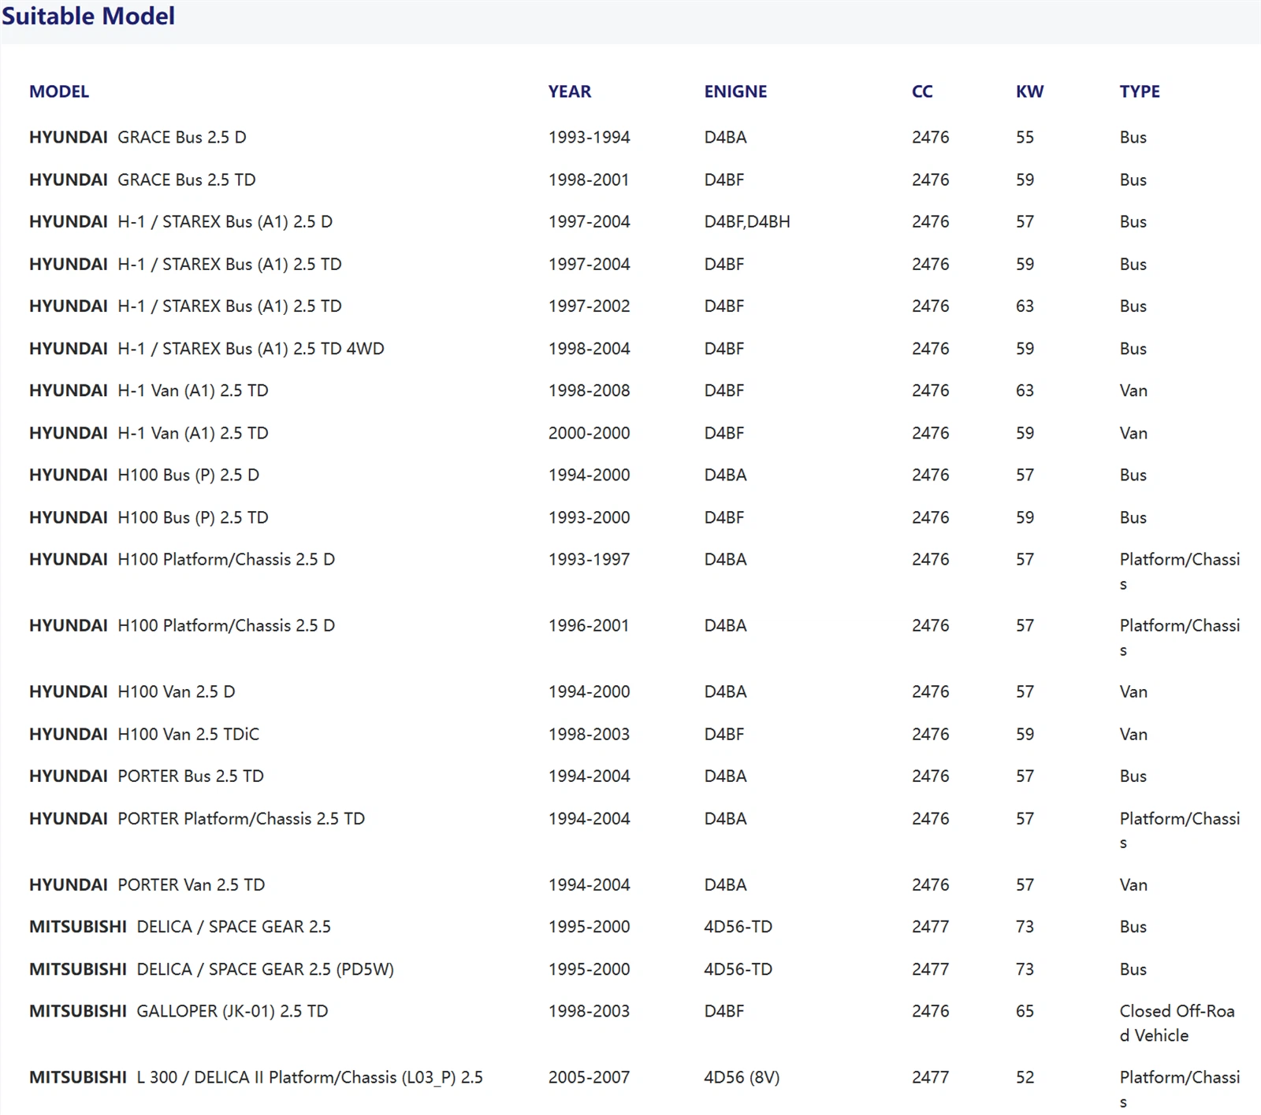1261x1115 pixels.
Task: Click year '1996-2001' cell
Action: [589, 625]
